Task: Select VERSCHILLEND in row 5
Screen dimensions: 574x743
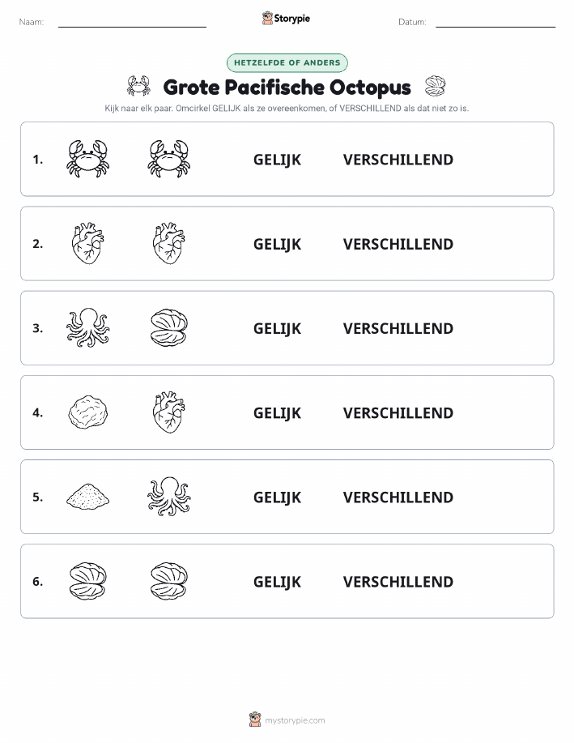Action: [398, 497]
